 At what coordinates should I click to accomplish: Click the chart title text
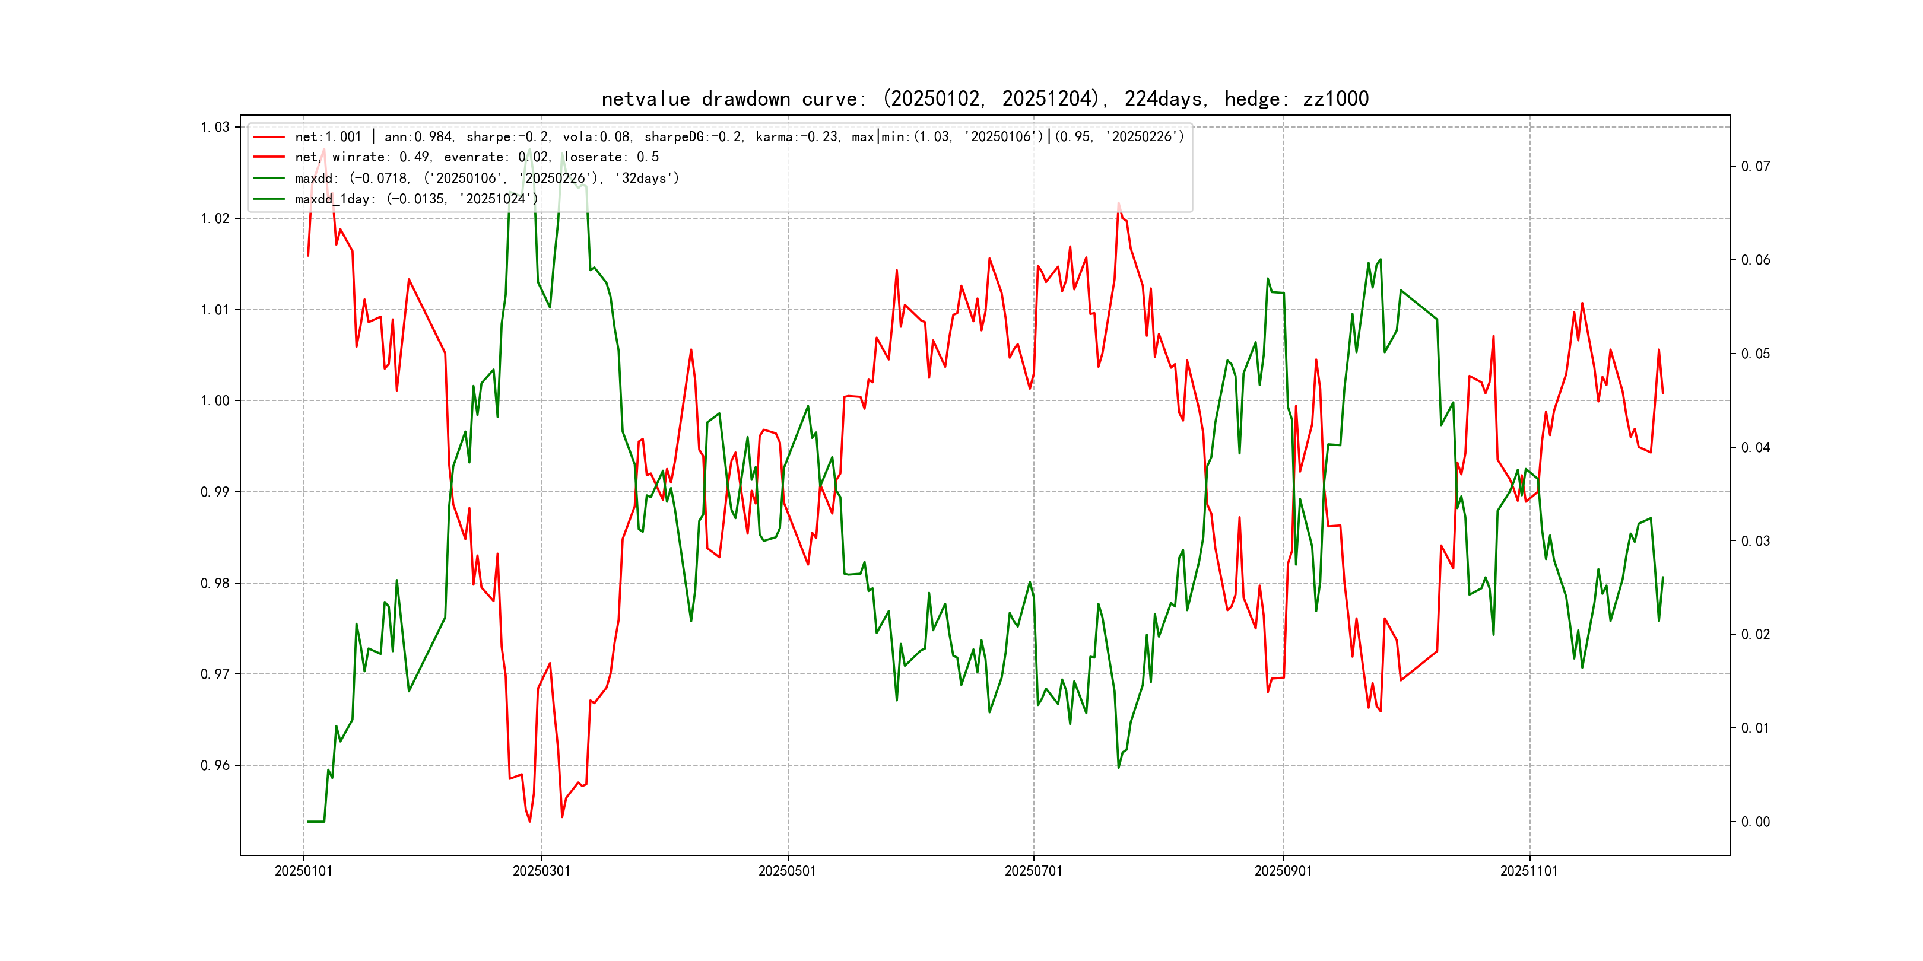coord(985,99)
